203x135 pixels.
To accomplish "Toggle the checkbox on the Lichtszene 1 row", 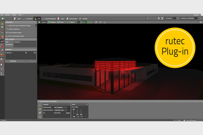I will [26, 53].
